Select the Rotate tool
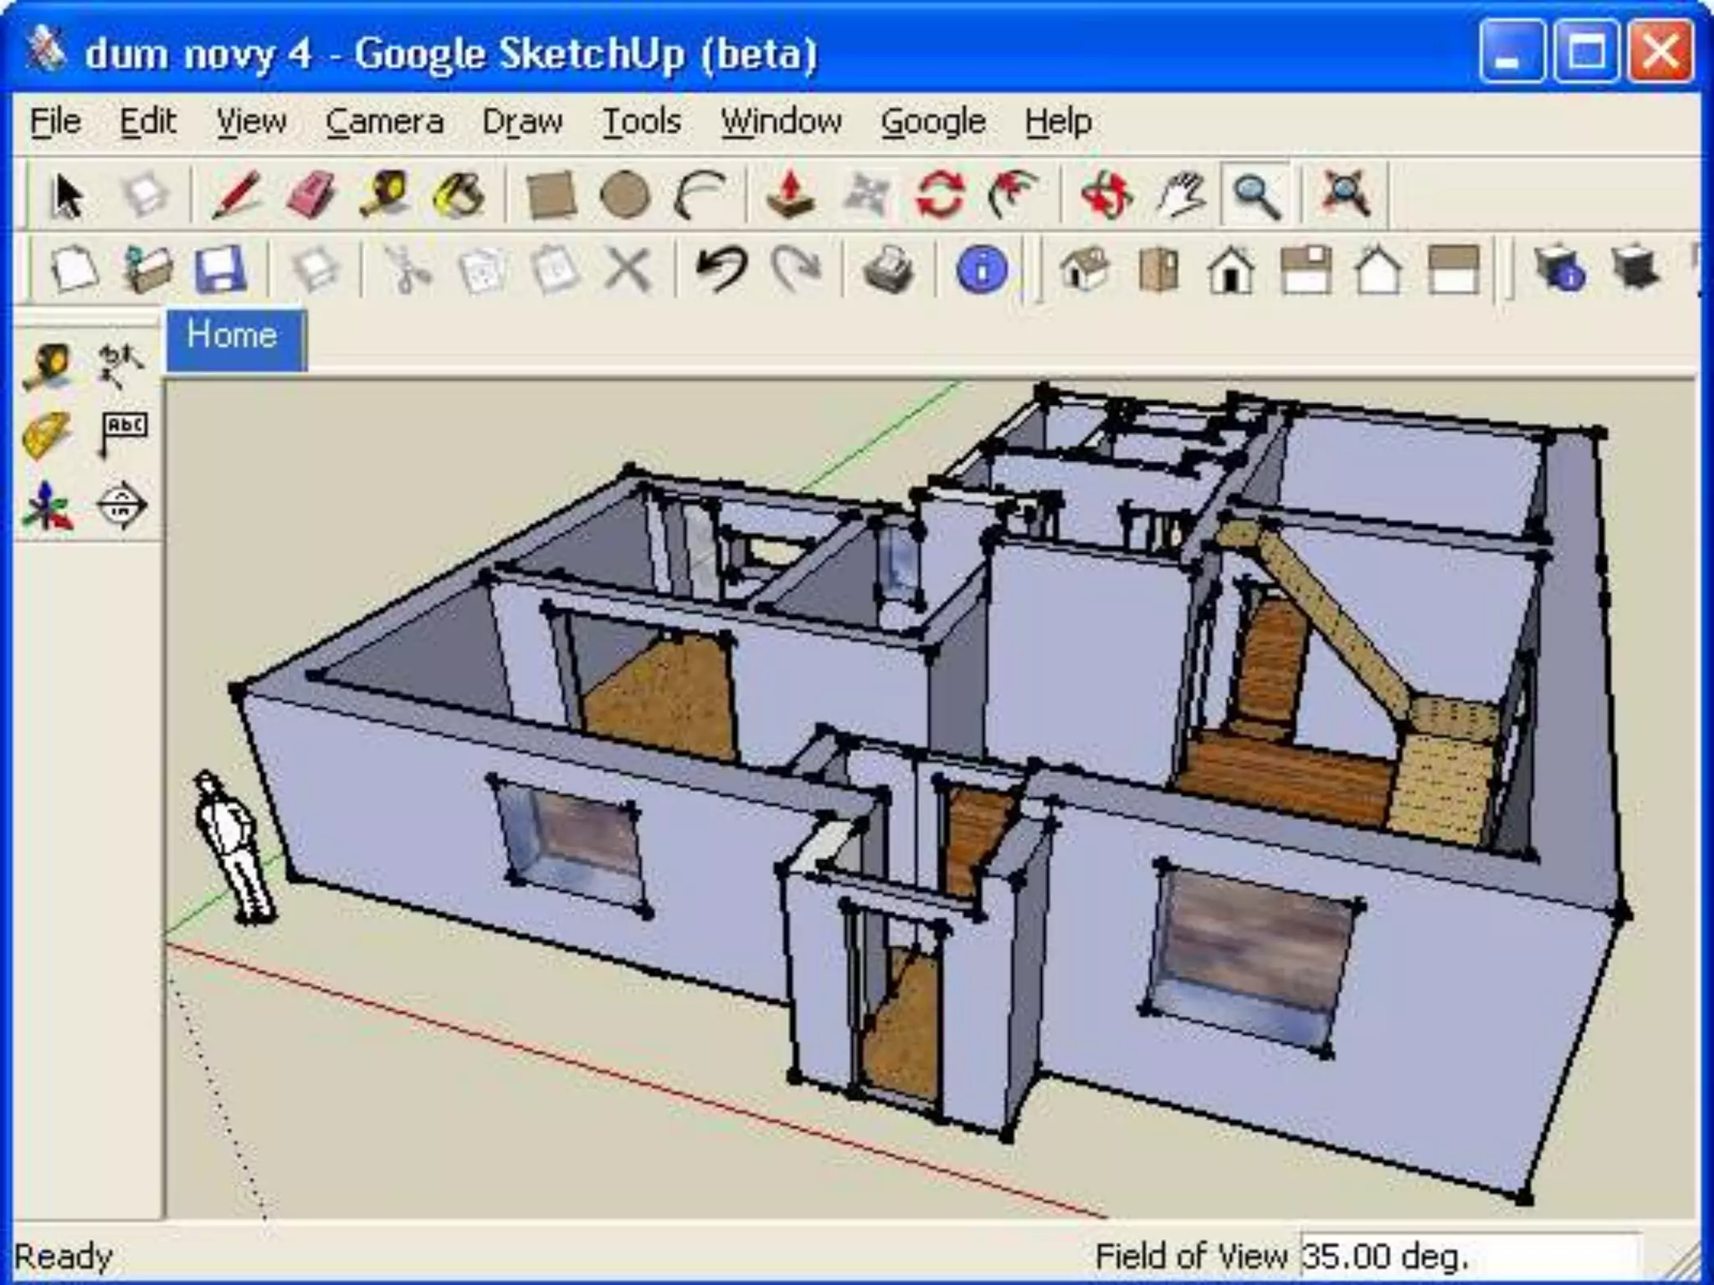Image resolution: width=1714 pixels, height=1285 pixels. (x=939, y=196)
